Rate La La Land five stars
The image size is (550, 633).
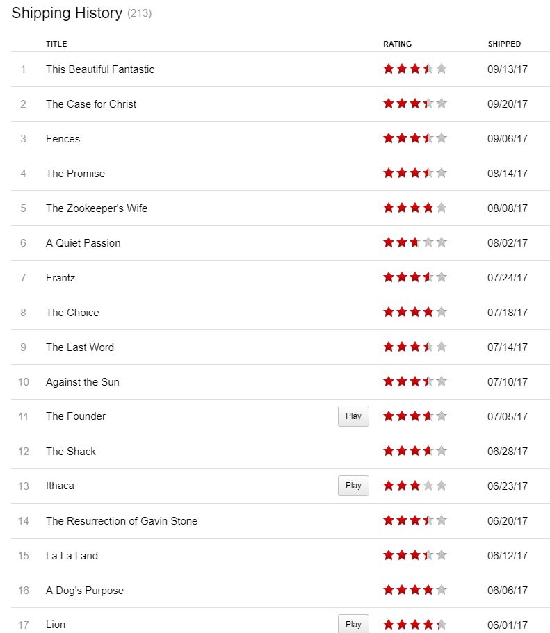[x=442, y=555]
